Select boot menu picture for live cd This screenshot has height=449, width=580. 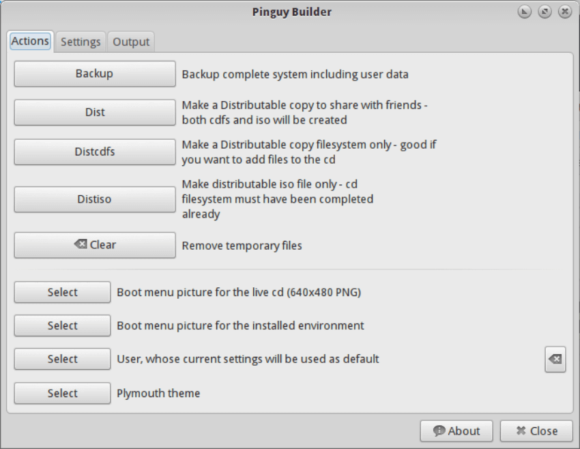point(63,292)
